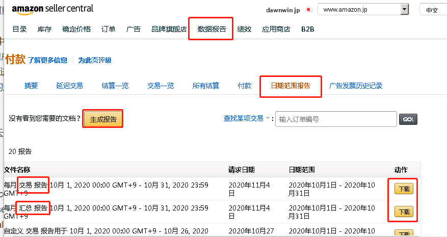Switch to the 付款 tab
This screenshot has width=447, height=237.
click(x=245, y=86)
